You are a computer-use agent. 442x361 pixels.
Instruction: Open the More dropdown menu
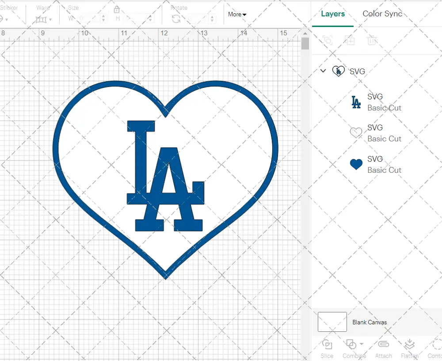pos(237,15)
